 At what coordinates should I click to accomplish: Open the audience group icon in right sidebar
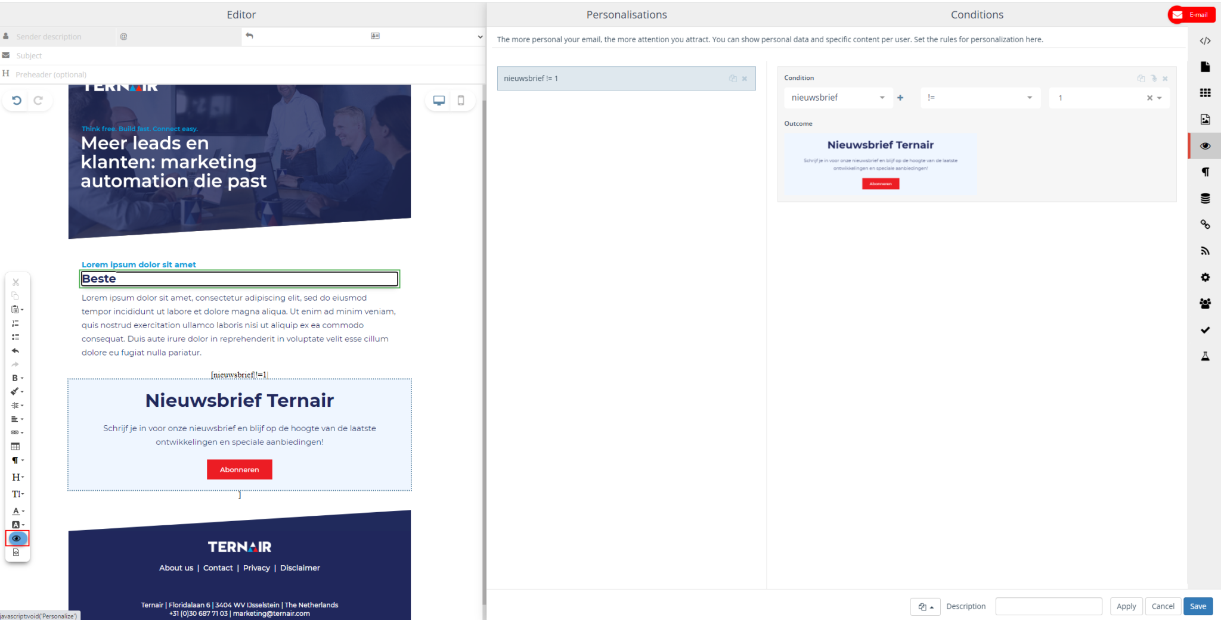[1205, 303]
